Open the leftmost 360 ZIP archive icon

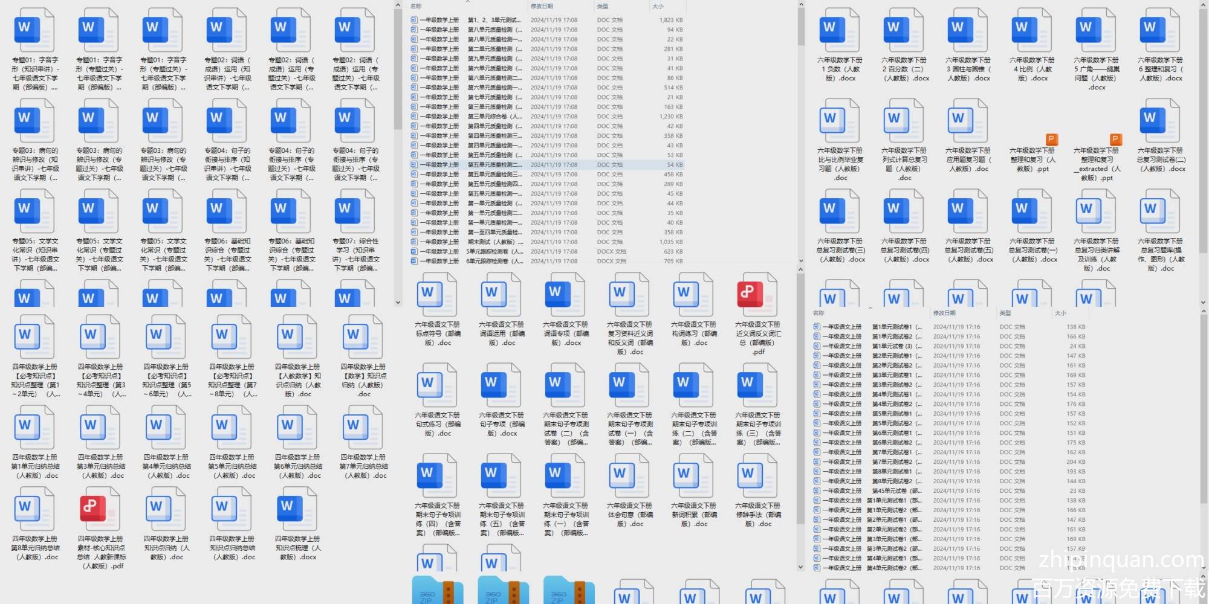pyautogui.click(x=437, y=591)
